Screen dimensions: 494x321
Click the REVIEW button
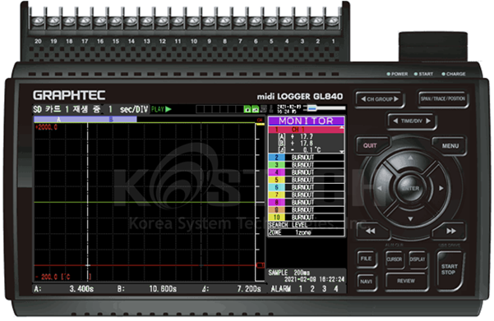tap(406, 281)
